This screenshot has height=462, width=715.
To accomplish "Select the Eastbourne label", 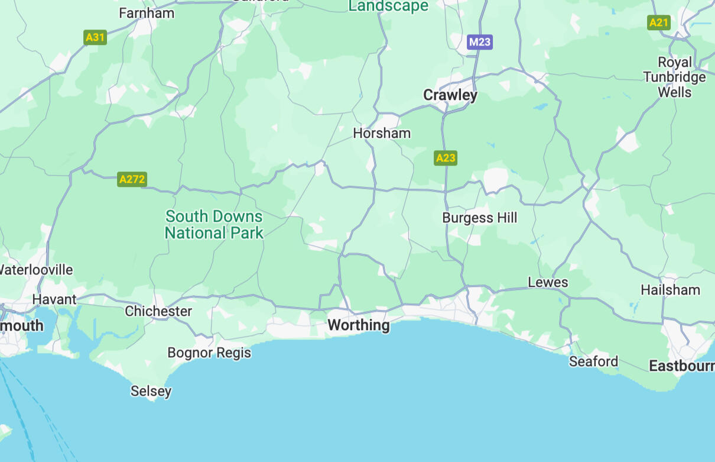I will tap(682, 366).
